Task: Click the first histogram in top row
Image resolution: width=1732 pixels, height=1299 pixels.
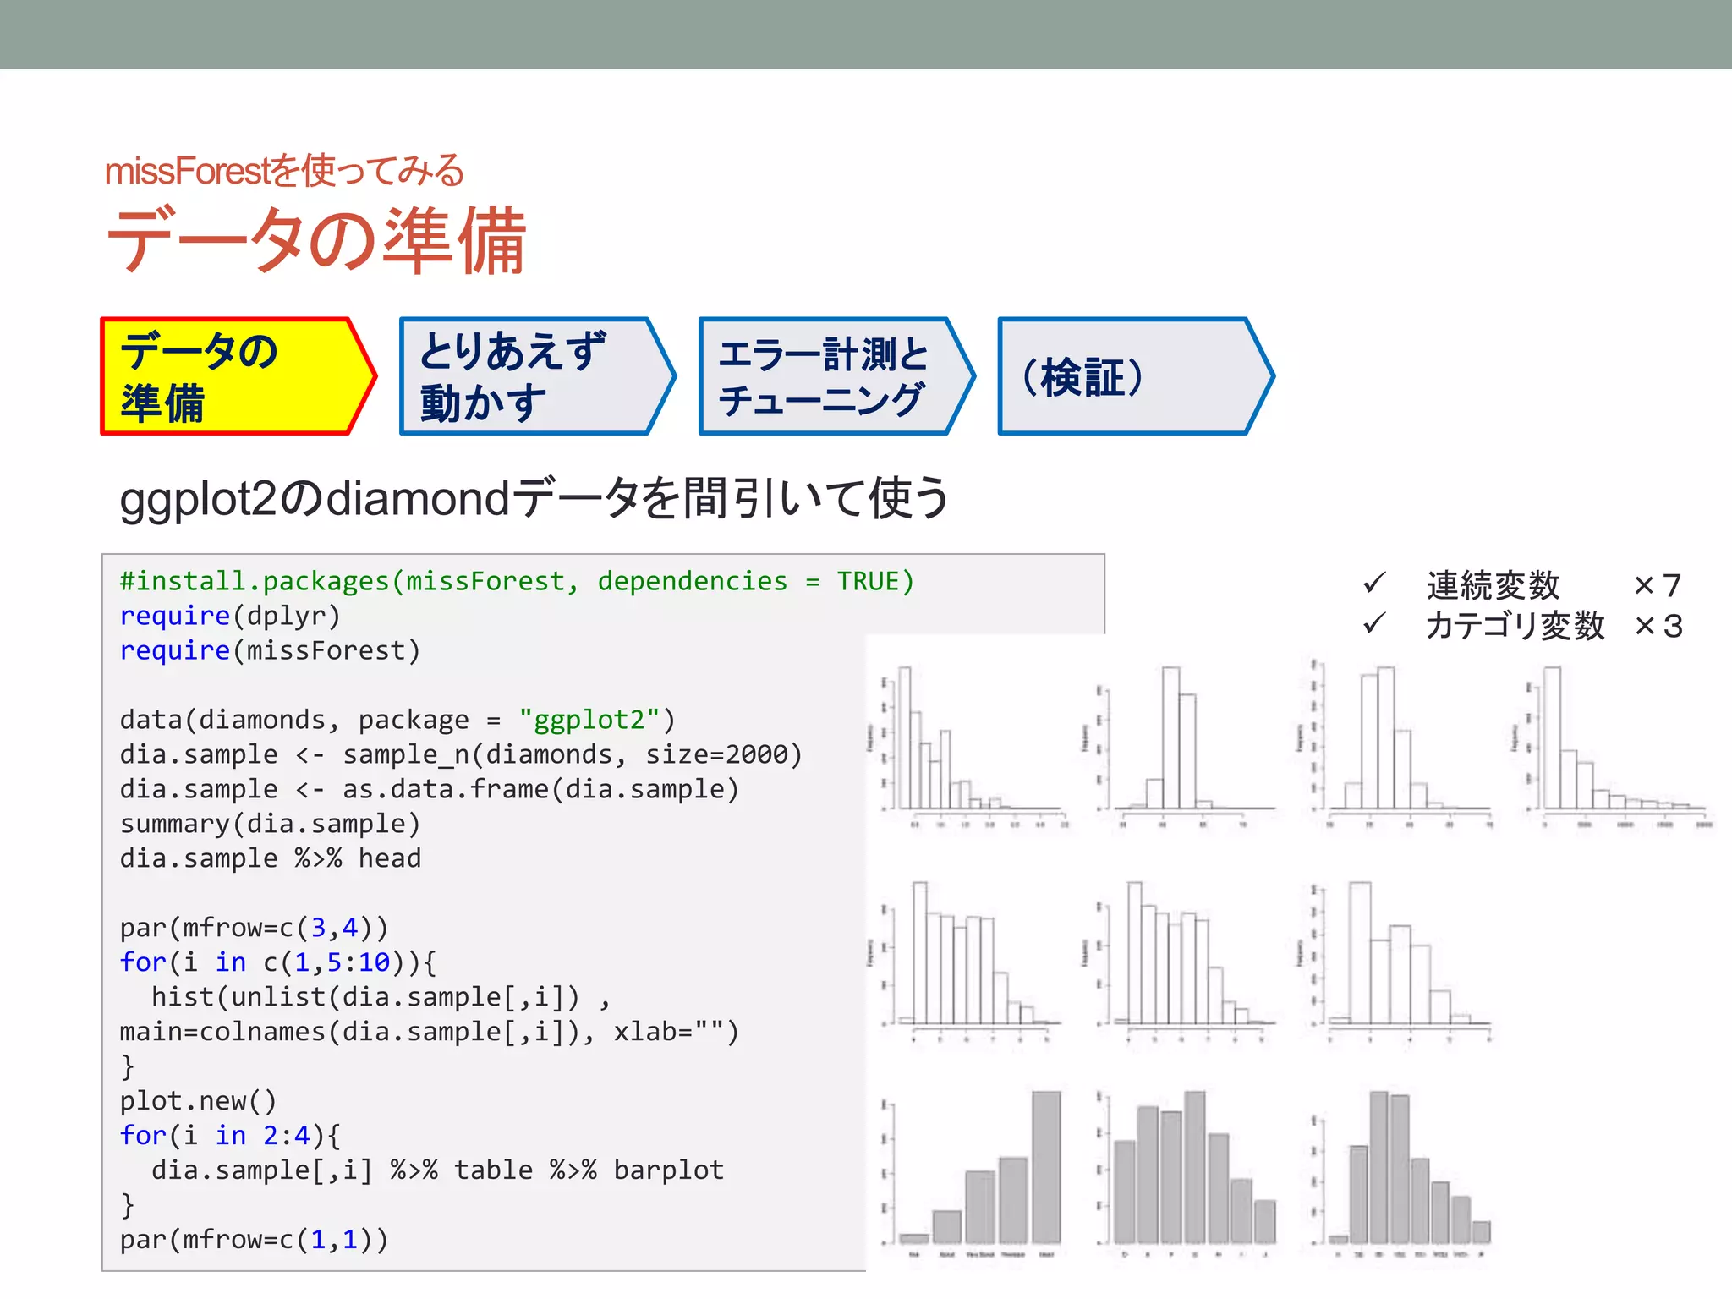Action: pos(973,743)
